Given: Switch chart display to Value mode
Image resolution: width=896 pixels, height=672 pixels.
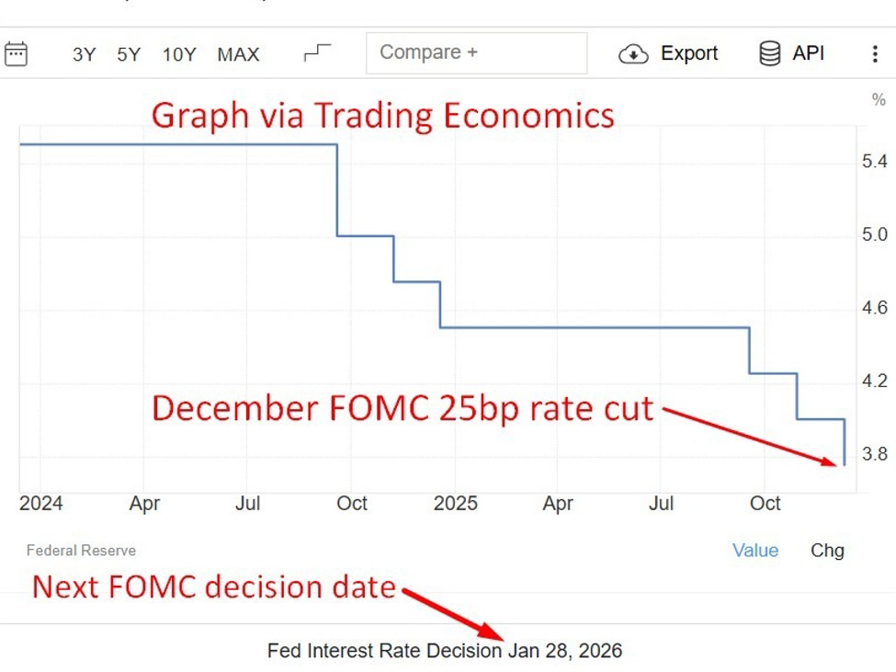Looking at the screenshot, I should 755,550.
